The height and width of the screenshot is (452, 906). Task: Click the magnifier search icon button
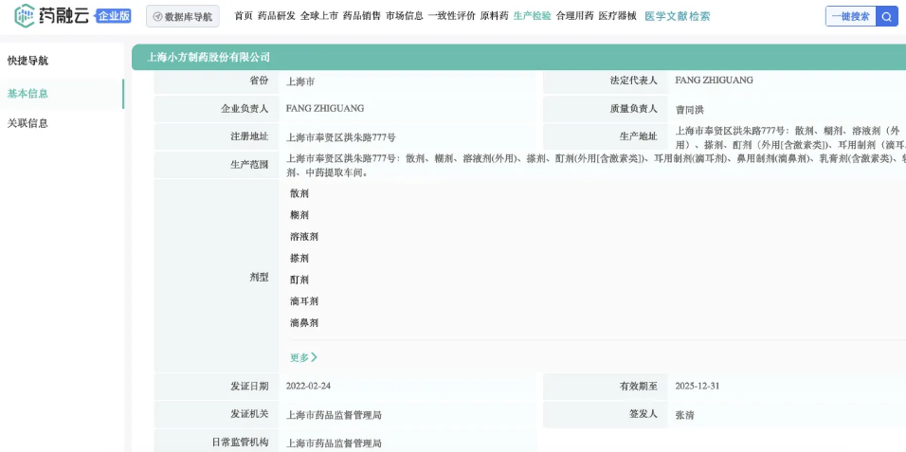coord(887,17)
